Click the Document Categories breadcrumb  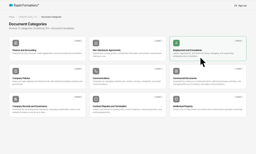(x=51, y=17)
